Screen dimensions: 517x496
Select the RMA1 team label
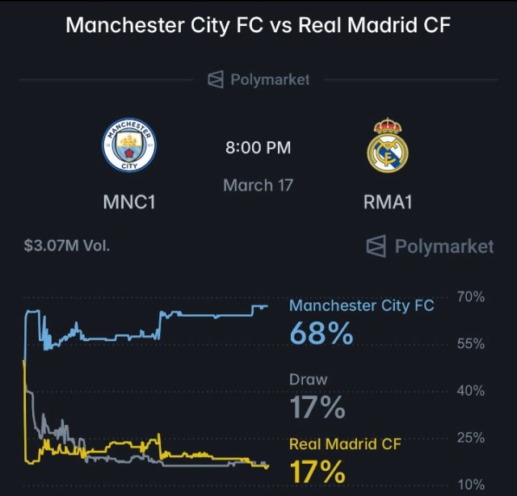coord(388,202)
